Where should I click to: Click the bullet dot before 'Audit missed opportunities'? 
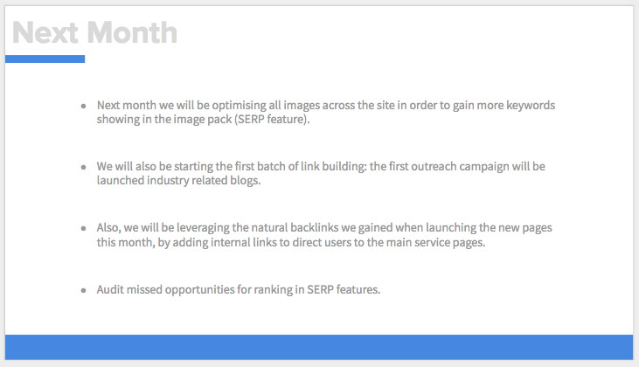pyautogui.click(x=84, y=290)
